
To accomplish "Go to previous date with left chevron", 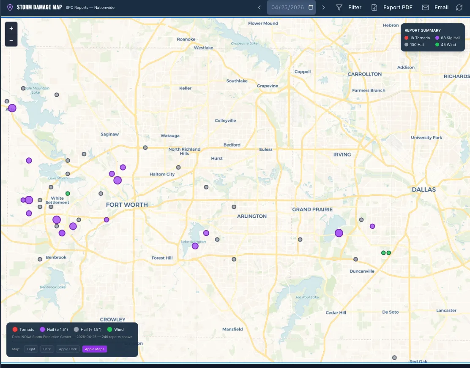I will click(259, 8).
